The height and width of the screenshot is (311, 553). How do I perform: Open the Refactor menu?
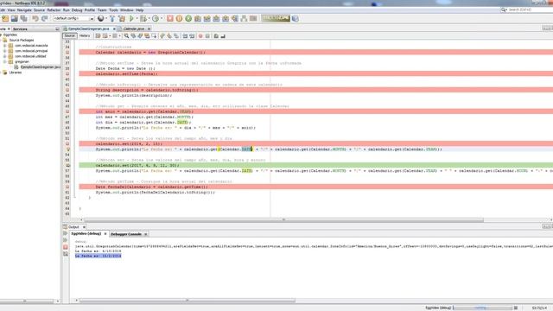(54, 10)
